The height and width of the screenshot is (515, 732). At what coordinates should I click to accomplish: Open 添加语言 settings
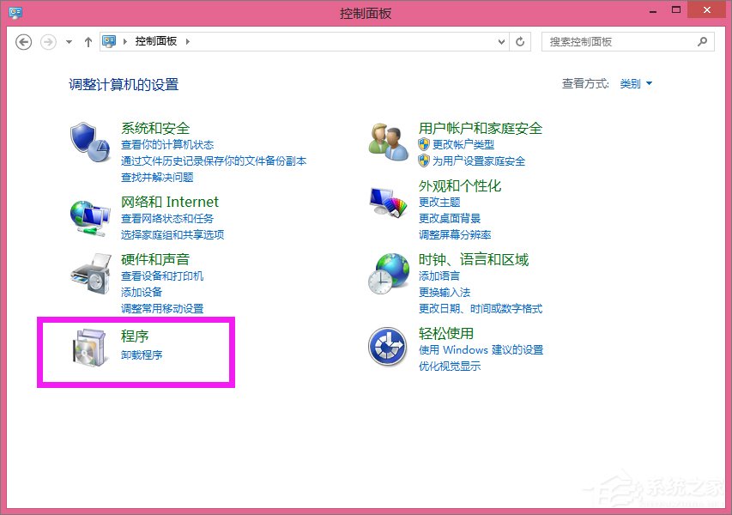coord(439,276)
